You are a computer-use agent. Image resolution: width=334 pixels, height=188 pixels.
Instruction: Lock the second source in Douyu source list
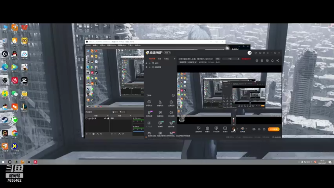[149, 67]
